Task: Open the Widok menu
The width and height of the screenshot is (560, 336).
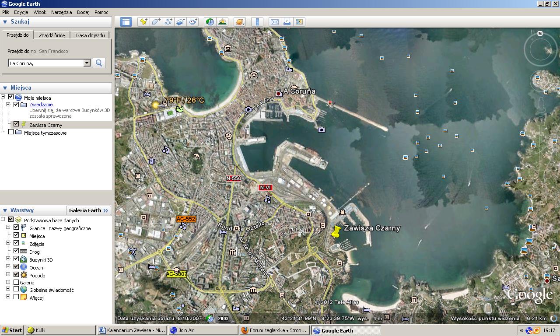Action: pos(40,12)
